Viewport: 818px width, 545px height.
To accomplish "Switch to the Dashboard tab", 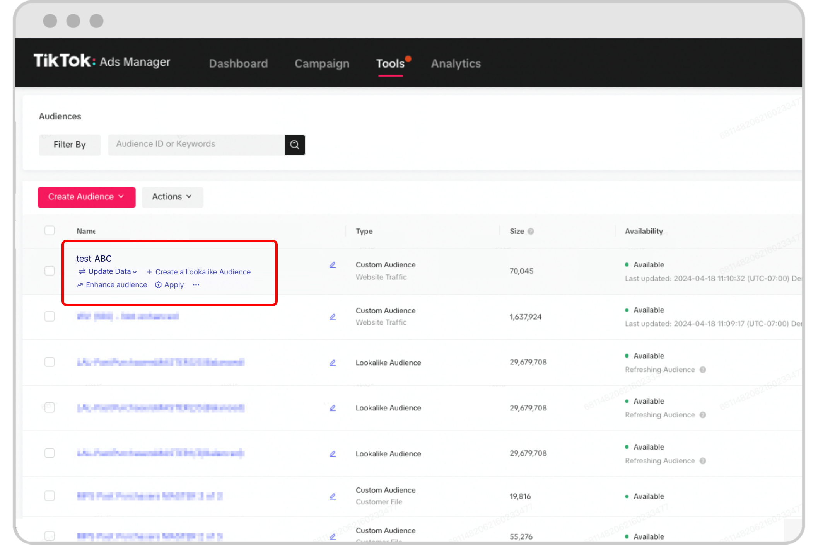I will pos(238,63).
